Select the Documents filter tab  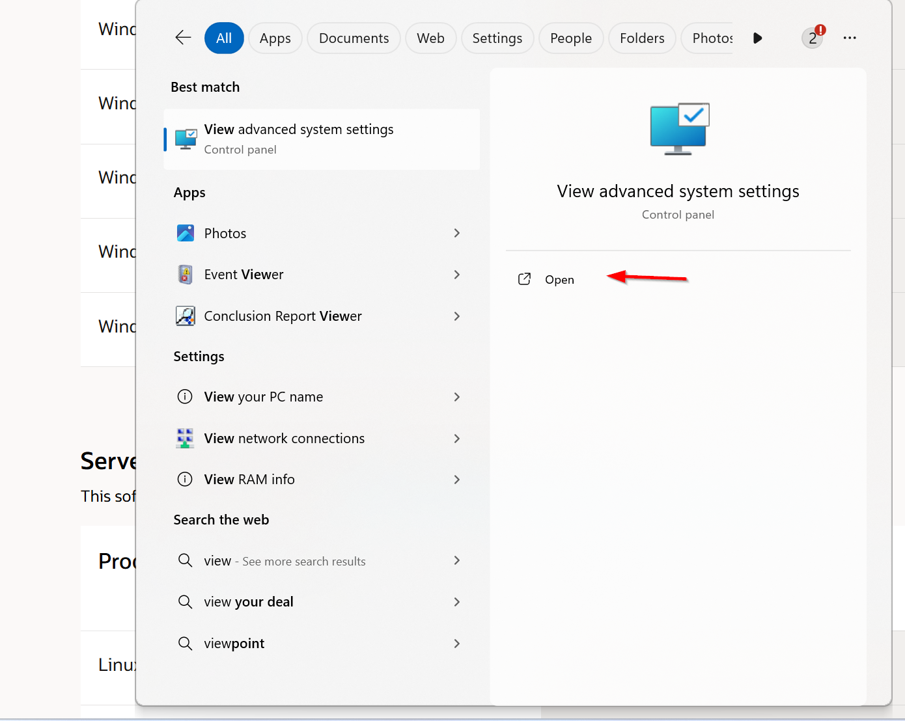[x=354, y=38]
